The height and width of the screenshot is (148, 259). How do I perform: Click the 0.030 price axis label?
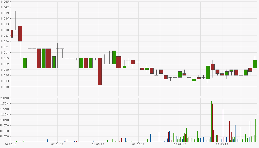[x=5, y=30]
